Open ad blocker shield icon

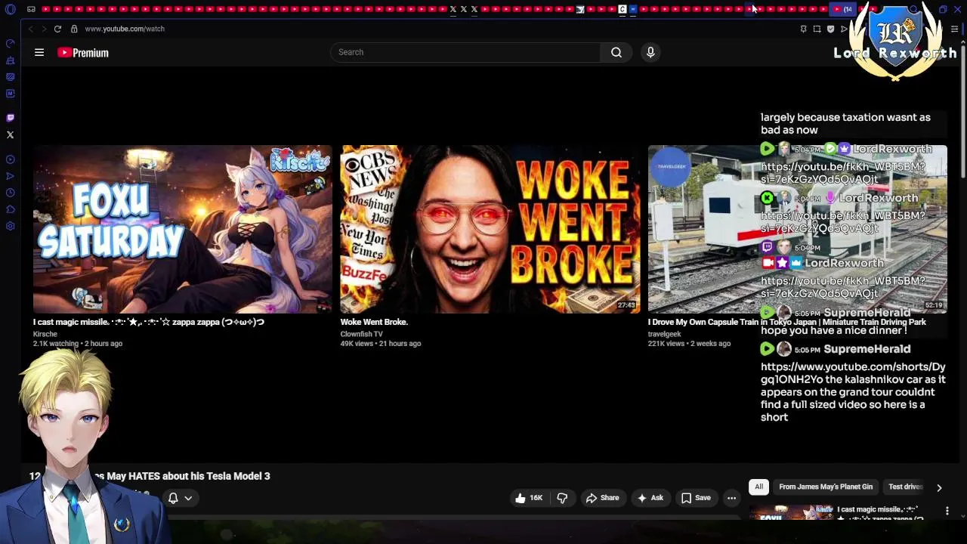pyautogui.click(x=830, y=29)
